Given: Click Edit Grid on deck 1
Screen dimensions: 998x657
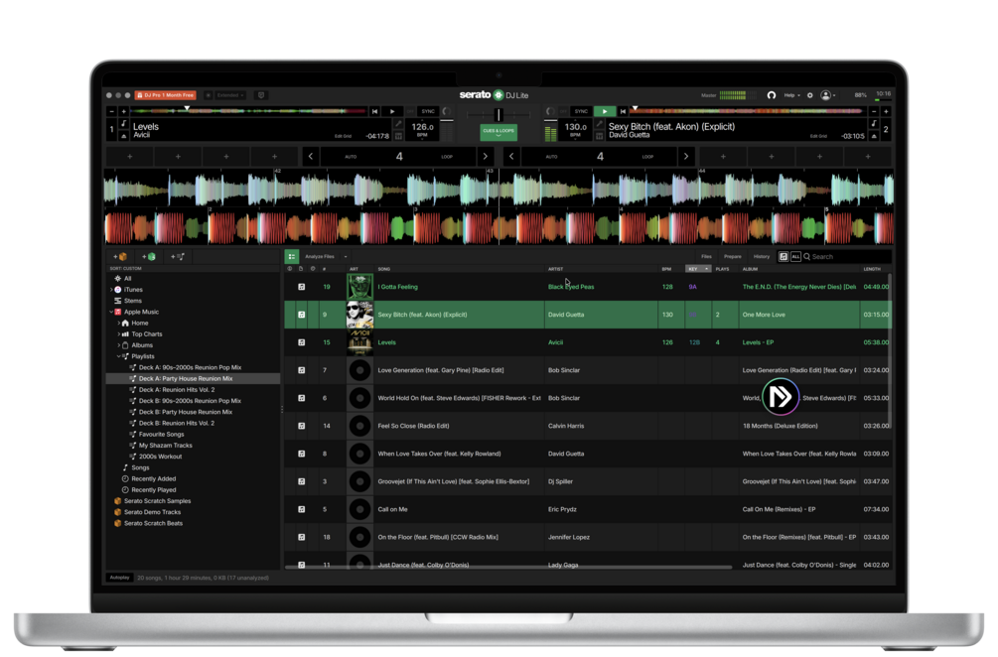Looking at the screenshot, I should tap(343, 136).
